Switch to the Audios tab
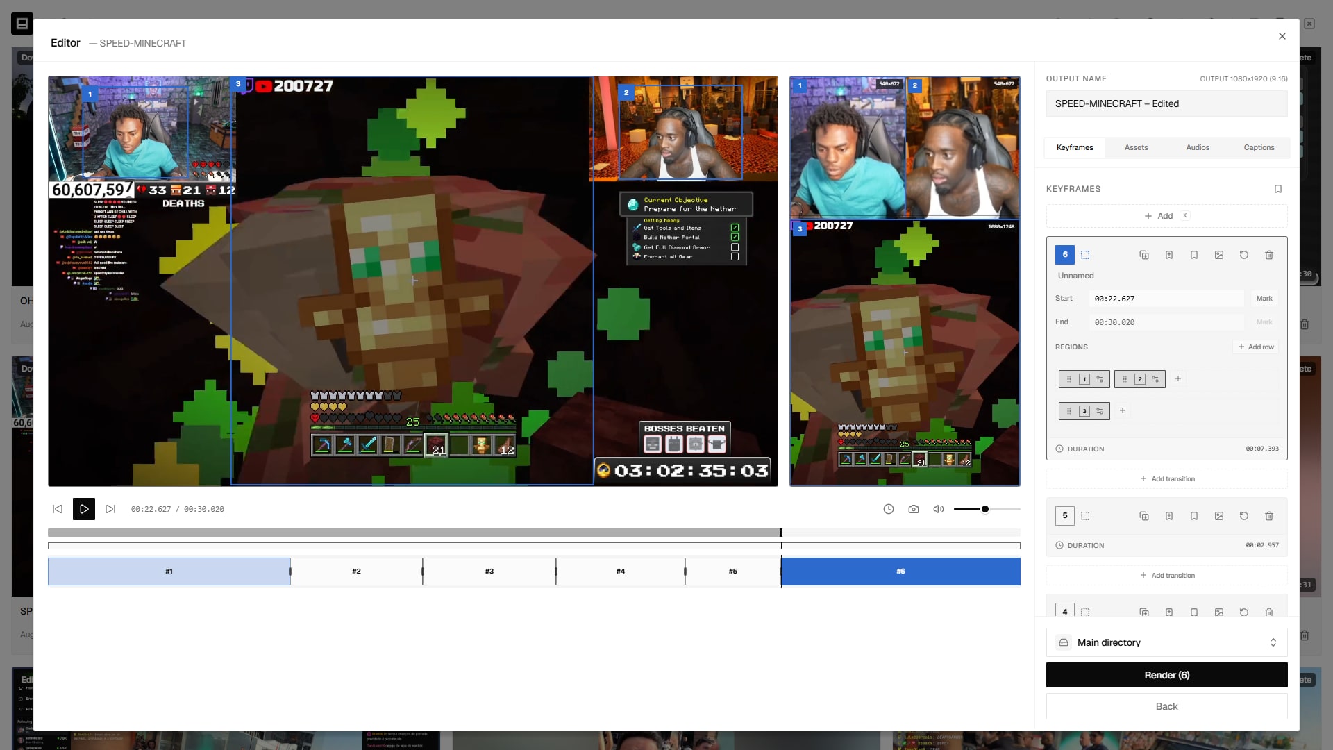The width and height of the screenshot is (1333, 750). coord(1198,147)
